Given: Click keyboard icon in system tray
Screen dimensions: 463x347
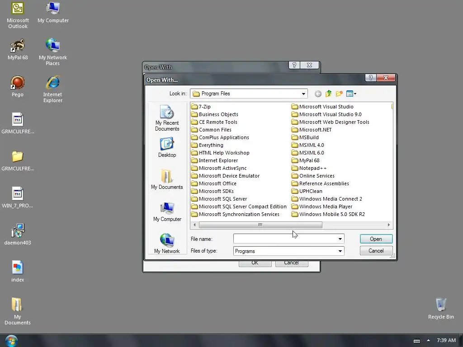Looking at the screenshot, I should tap(417, 341).
